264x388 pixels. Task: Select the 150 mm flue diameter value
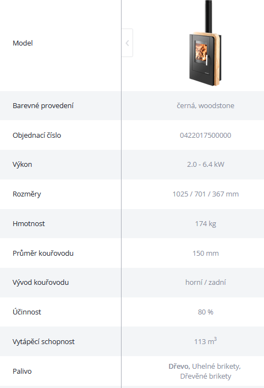coord(206,253)
